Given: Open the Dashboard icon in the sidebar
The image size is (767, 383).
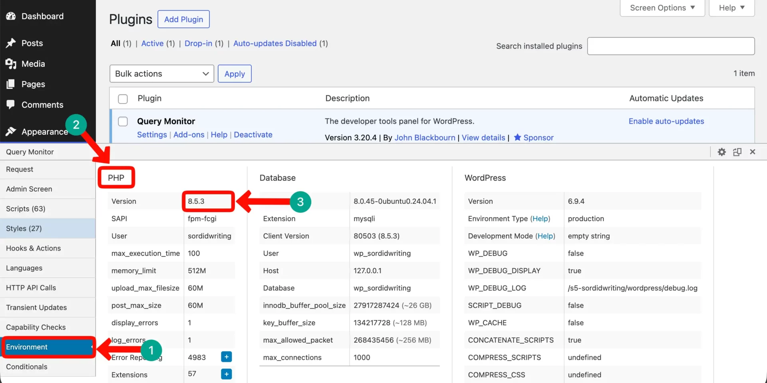Looking at the screenshot, I should [11, 16].
